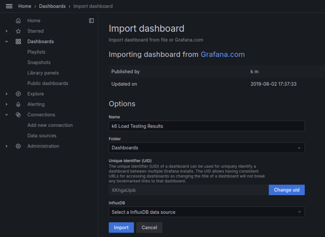Click the Explore compass icon
This screenshot has width=325, height=237.
tap(18, 94)
